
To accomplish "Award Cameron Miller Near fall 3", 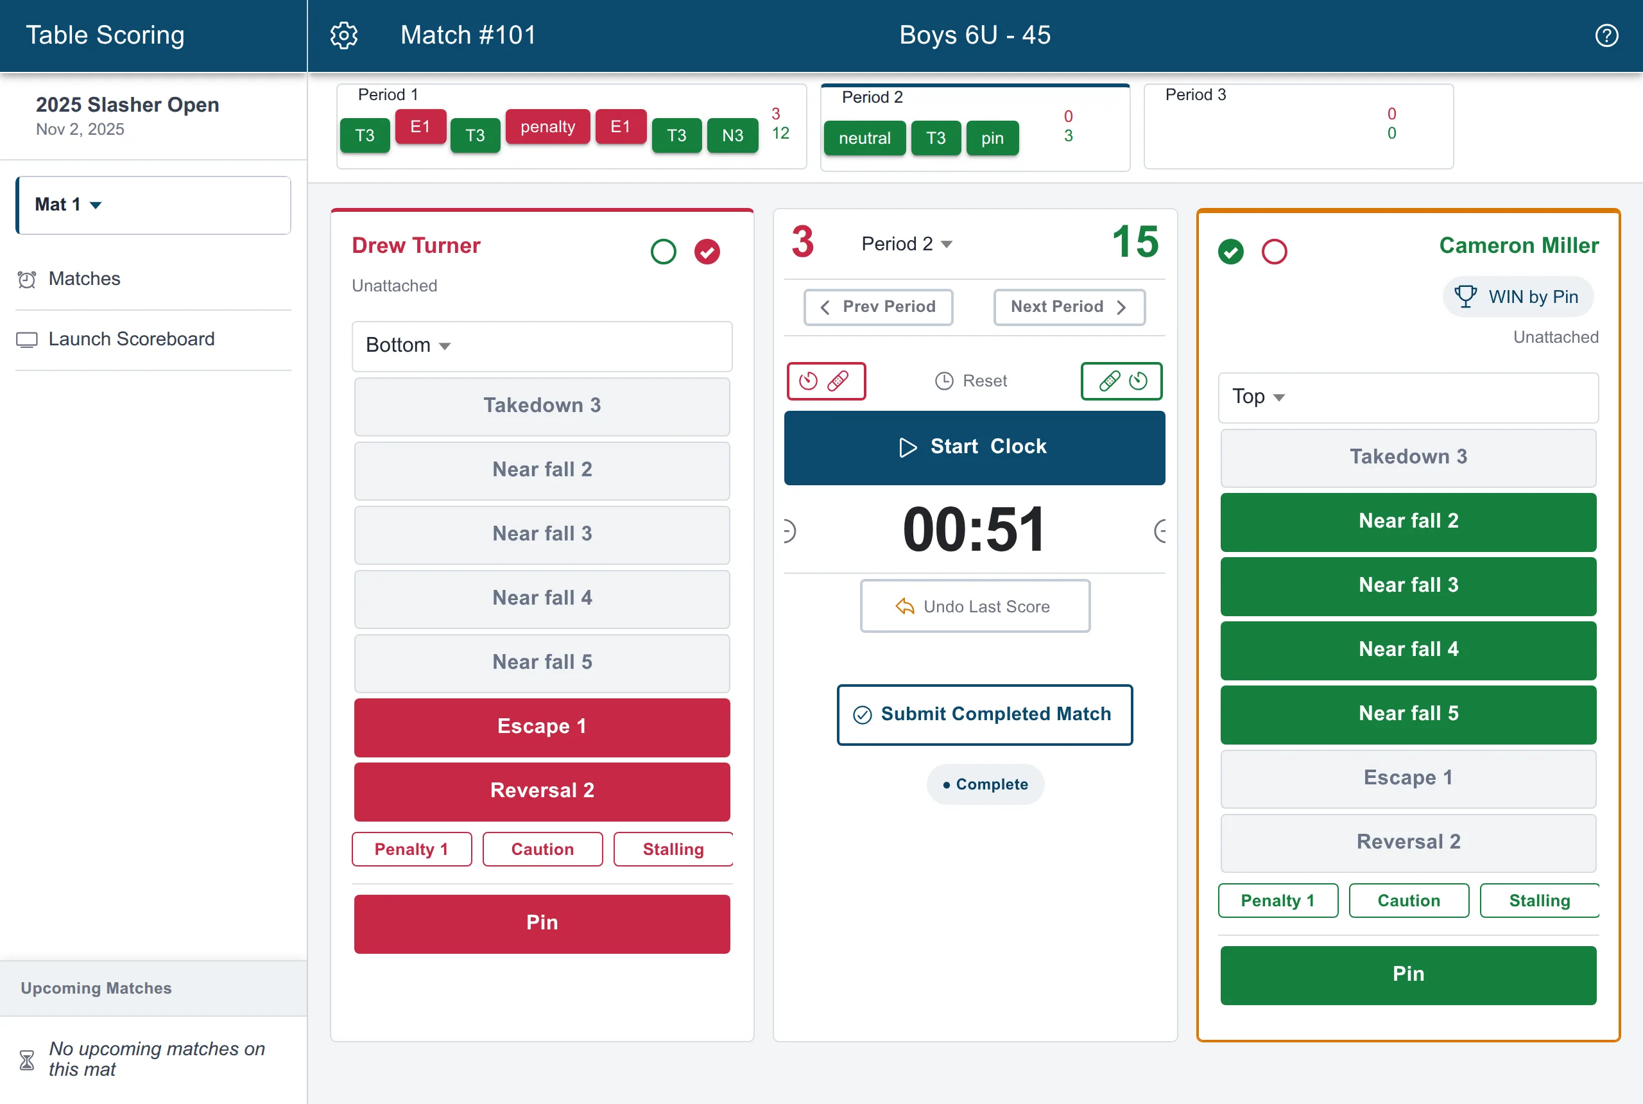I will point(1408,586).
